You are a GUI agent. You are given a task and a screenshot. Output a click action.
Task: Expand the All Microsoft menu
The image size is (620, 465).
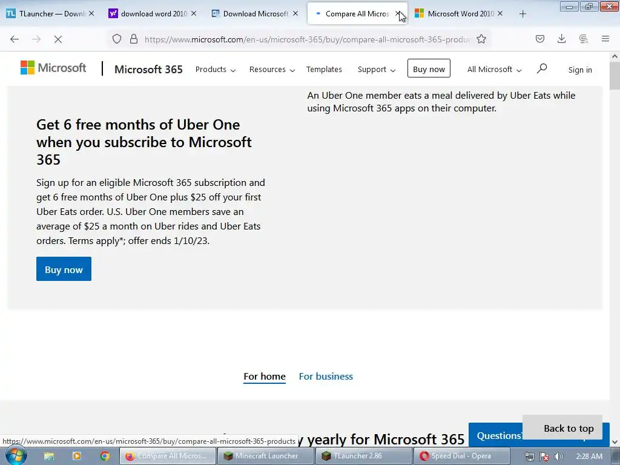click(x=494, y=70)
